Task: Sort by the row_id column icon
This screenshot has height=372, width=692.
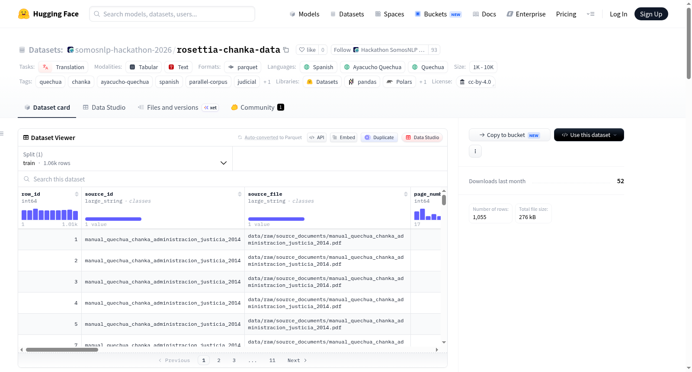Action: click(77, 194)
